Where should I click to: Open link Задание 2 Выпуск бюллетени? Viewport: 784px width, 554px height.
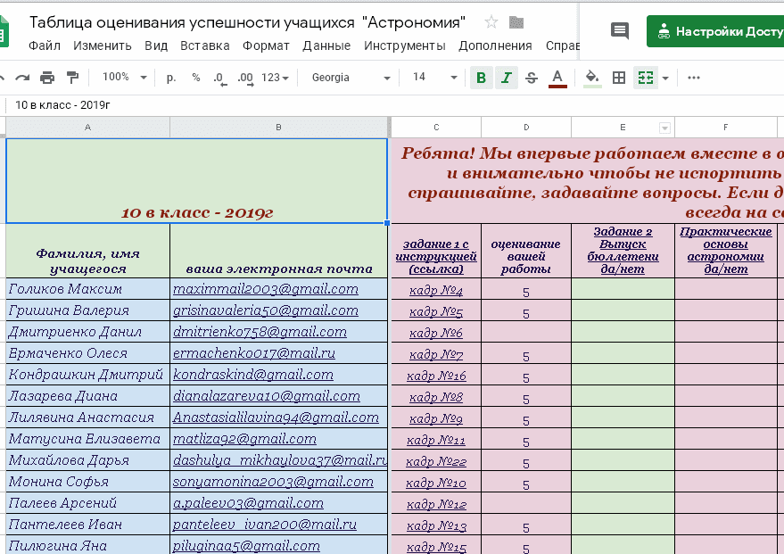click(623, 250)
